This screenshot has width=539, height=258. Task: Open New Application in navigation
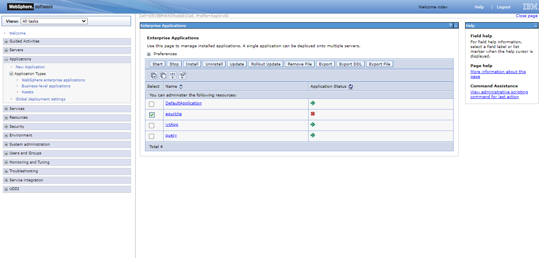coord(30,67)
